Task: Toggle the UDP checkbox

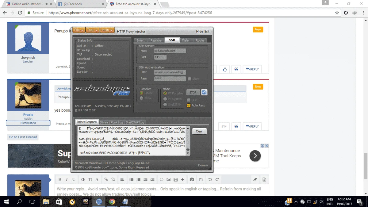Action: [x=189, y=100]
